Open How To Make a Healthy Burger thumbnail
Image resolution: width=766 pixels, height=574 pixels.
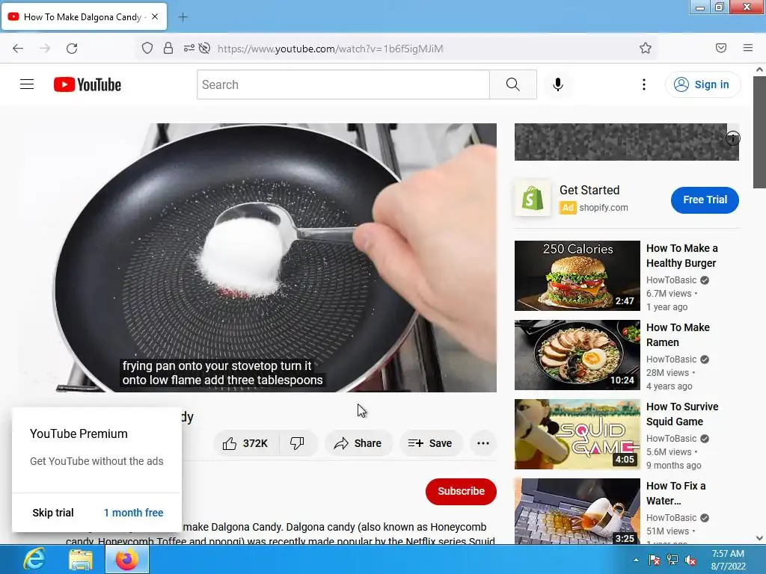(577, 275)
